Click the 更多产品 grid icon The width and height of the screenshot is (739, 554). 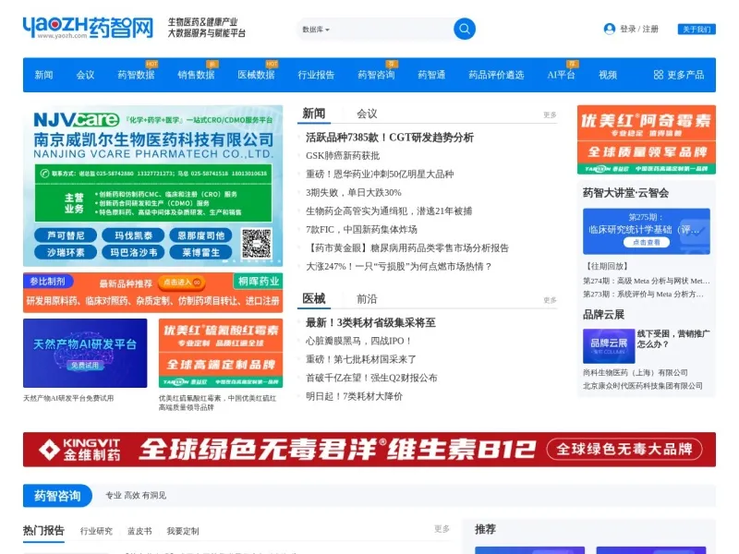(659, 75)
